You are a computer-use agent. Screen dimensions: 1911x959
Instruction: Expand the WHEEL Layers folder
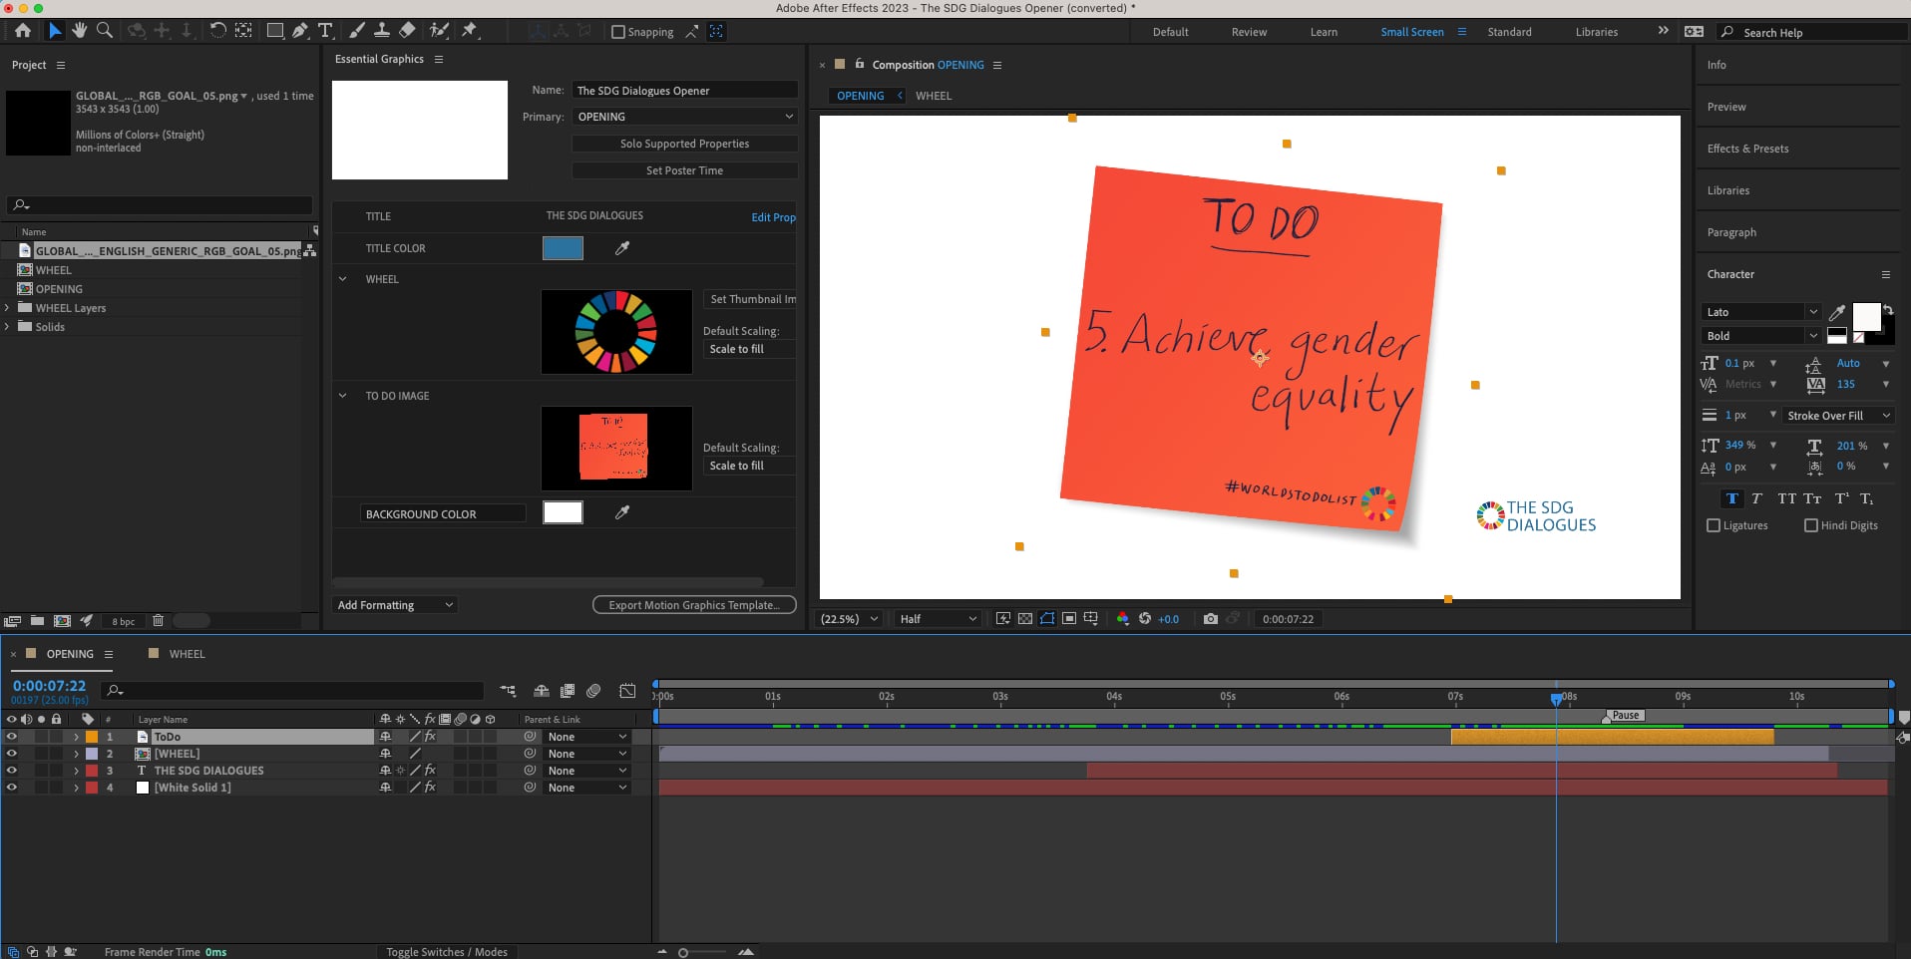click(x=7, y=308)
